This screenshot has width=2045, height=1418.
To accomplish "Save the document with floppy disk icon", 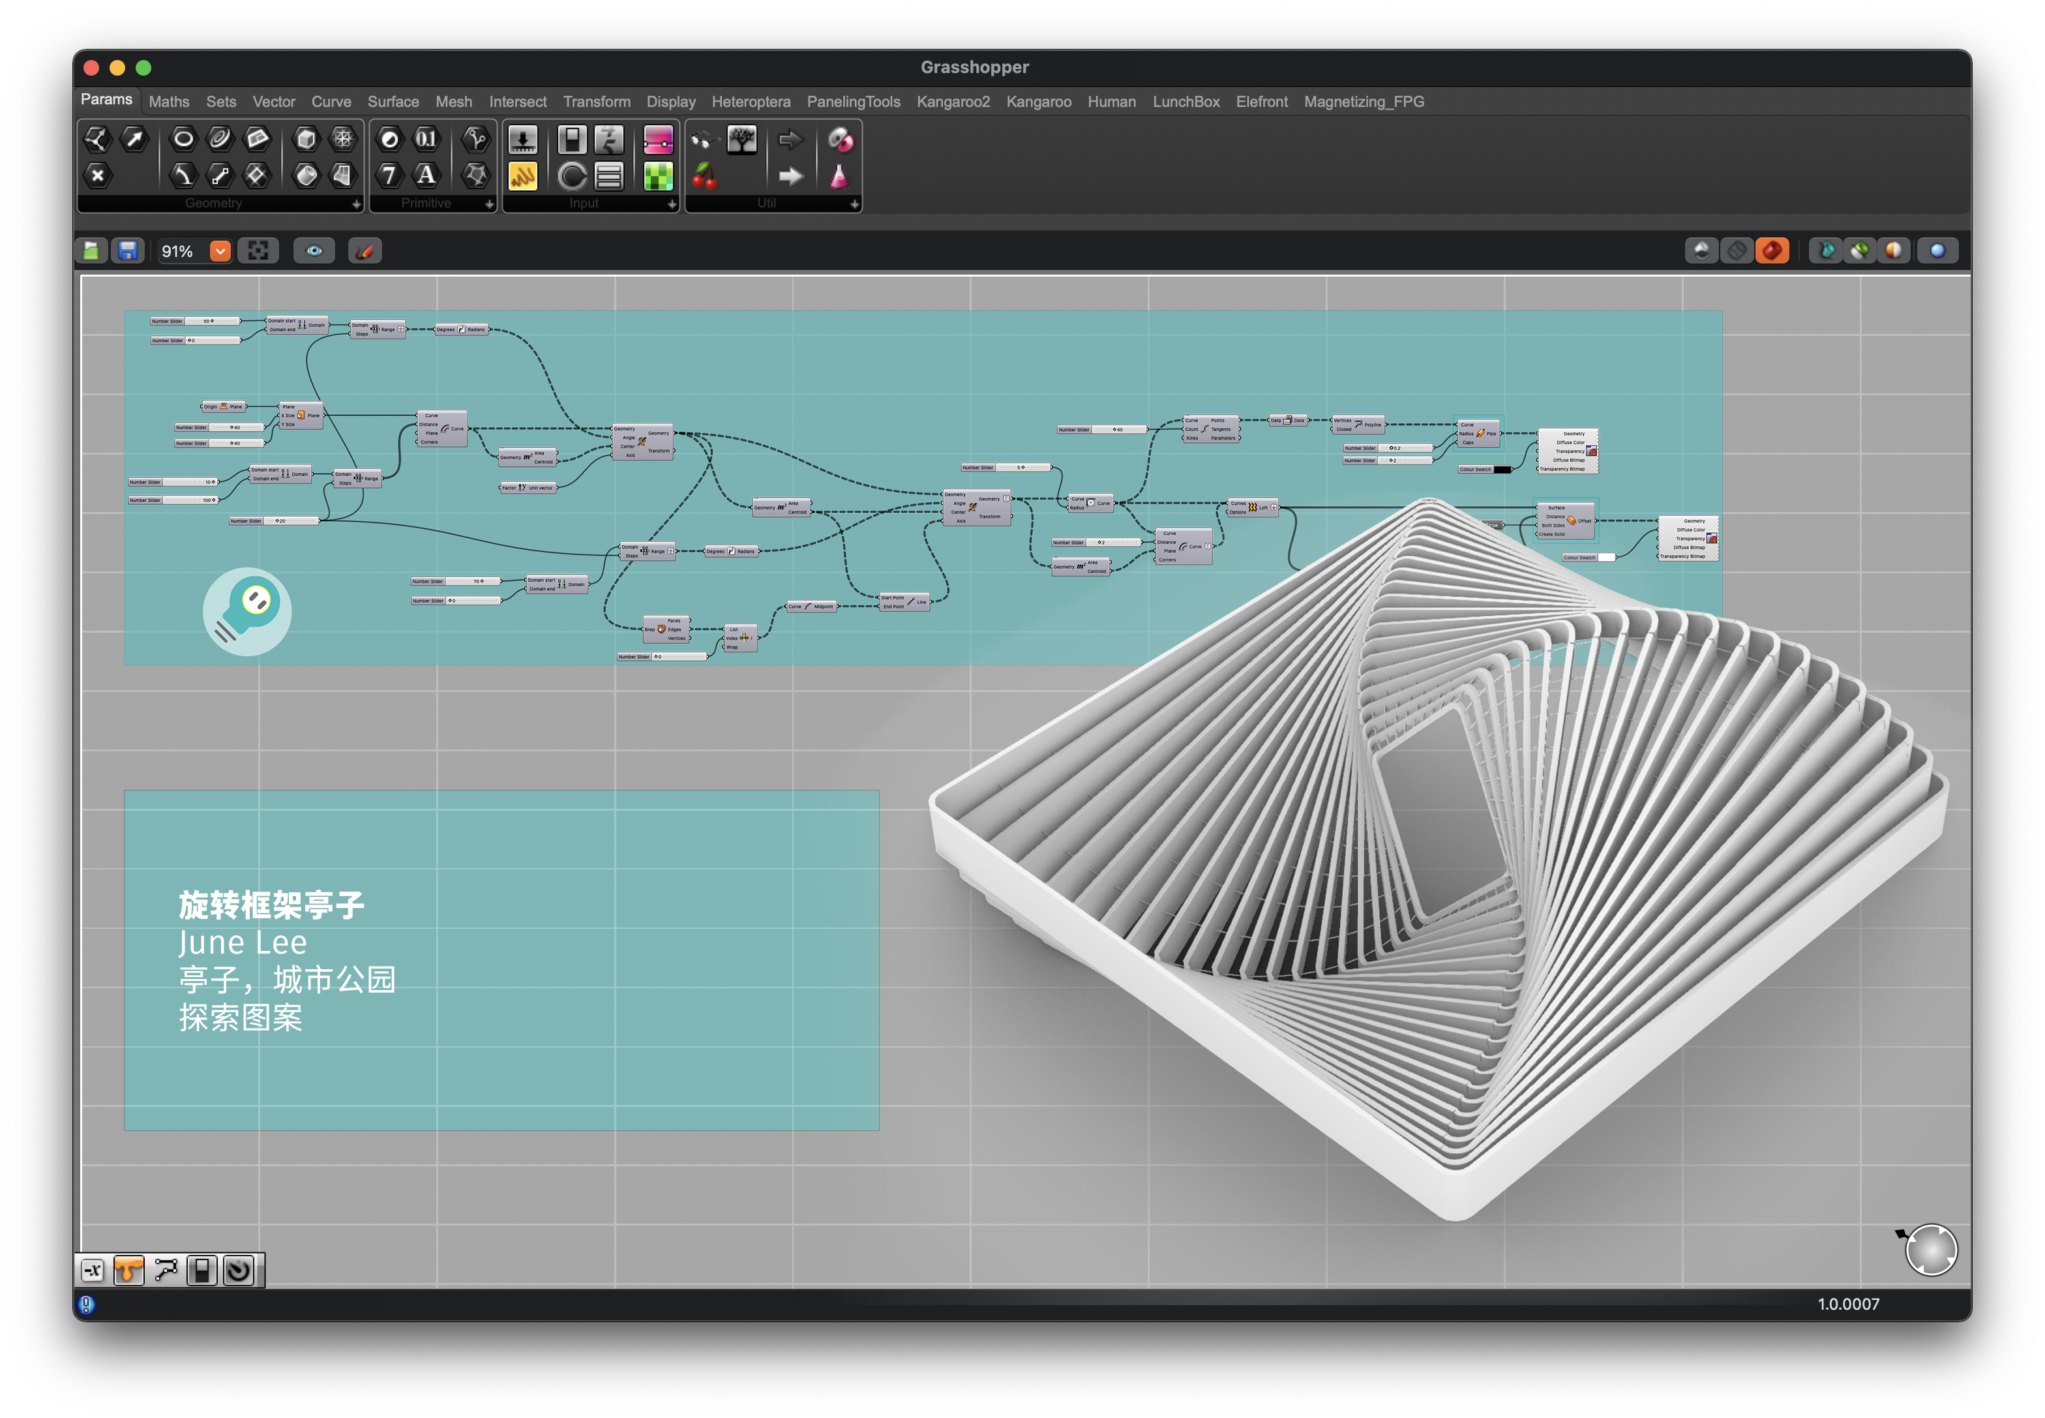I will click(128, 251).
